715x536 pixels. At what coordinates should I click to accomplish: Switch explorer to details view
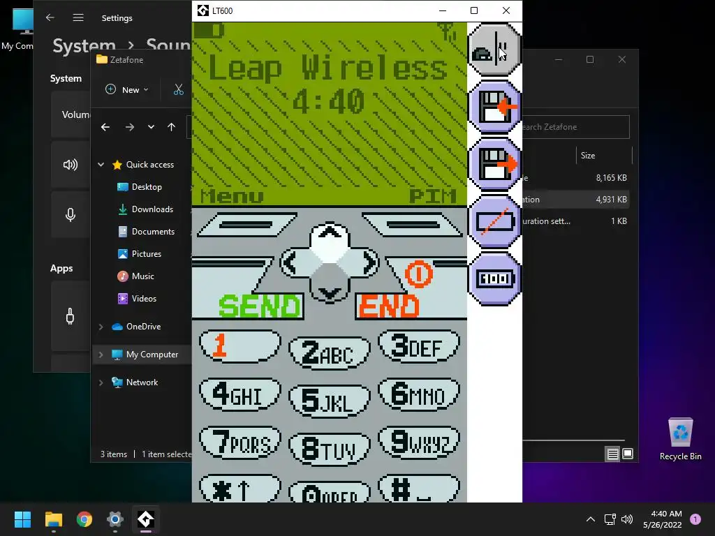(612, 454)
